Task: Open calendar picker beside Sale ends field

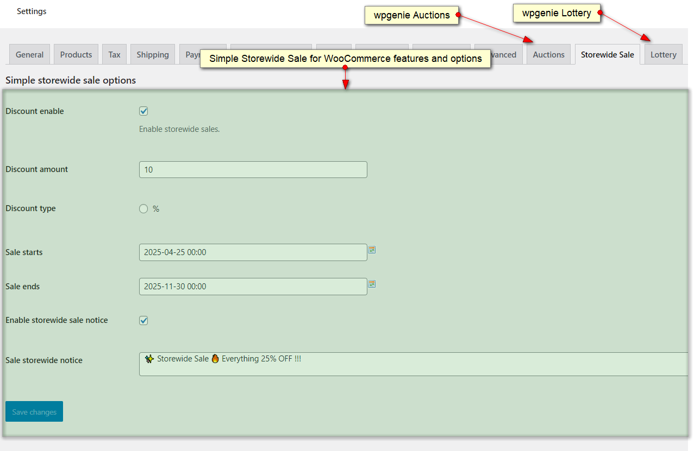Action: pos(372,284)
